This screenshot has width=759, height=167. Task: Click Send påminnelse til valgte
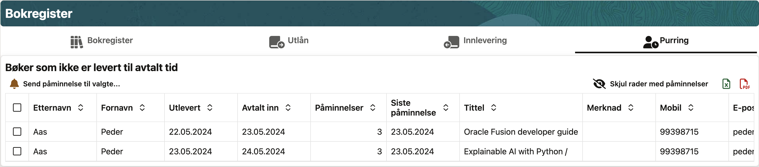tap(71, 84)
